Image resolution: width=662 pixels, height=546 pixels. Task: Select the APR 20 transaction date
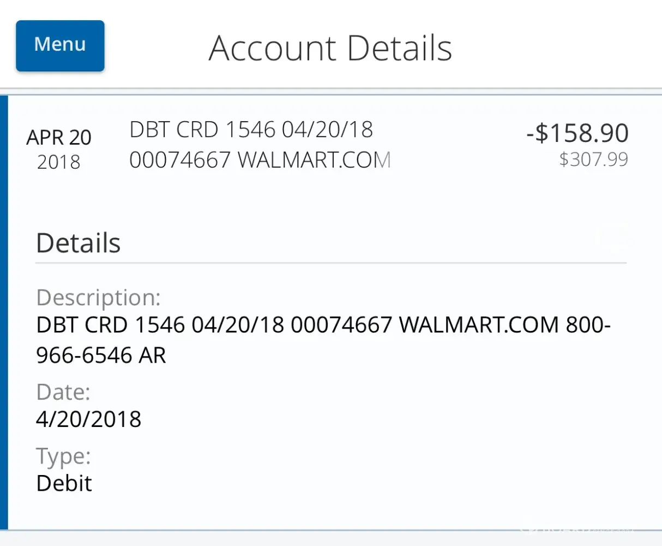click(x=59, y=138)
